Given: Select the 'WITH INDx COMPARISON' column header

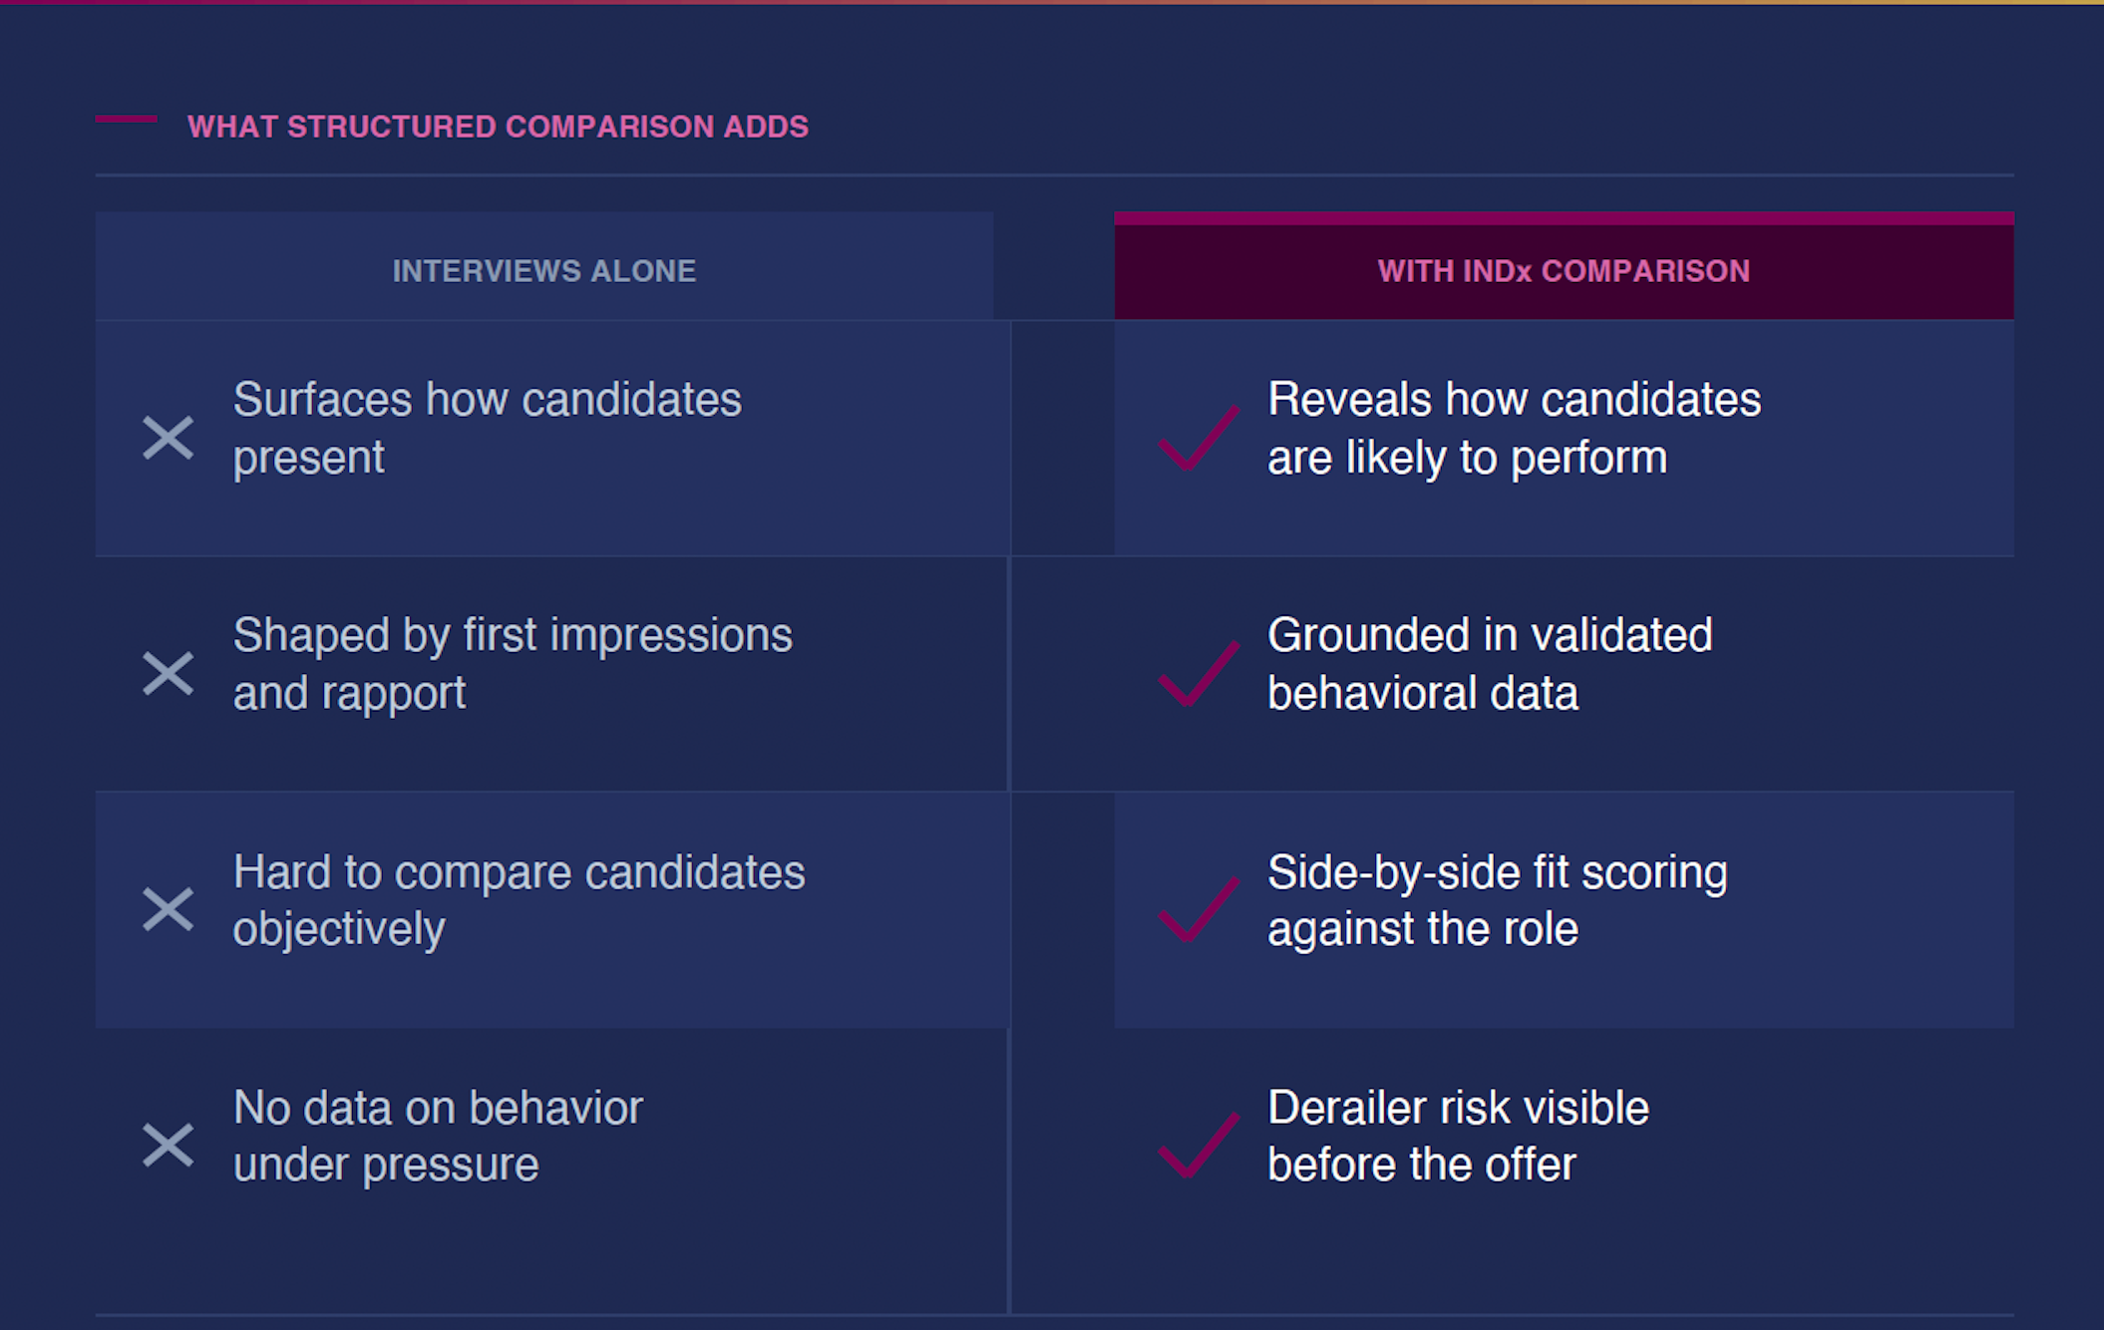Looking at the screenshot, I should (x=1563, y=270).
